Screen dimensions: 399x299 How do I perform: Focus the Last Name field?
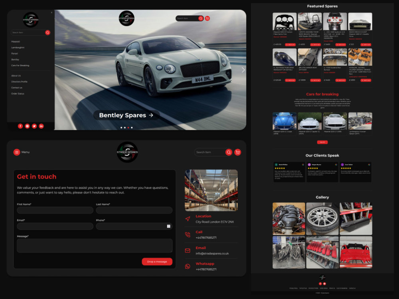click(x=134, y=210)
